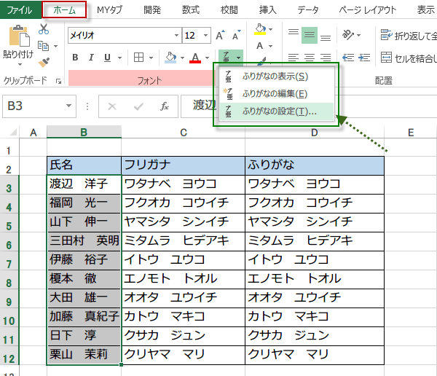Open the copy options dropdown arrow
Screen dimensions: 437x376
(x=56, y=46)
